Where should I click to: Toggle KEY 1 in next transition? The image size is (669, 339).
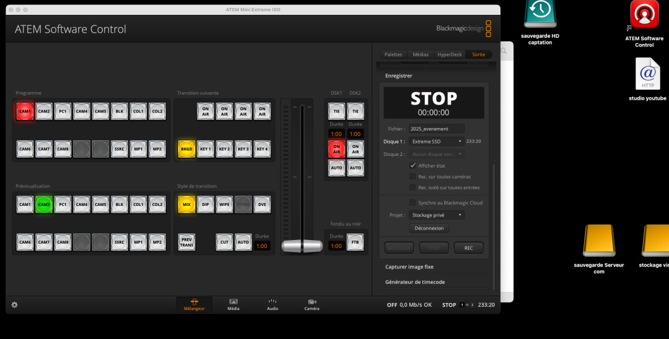click(x=205, y=149)
